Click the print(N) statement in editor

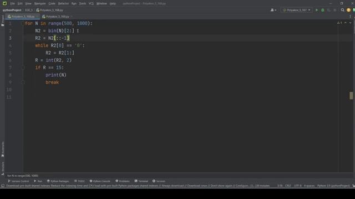[x=56, y=75]
